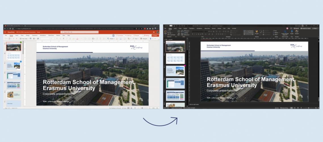Click Notes in desktop status bar
Viewport: 323px width, 142px height.
point(277,108)
